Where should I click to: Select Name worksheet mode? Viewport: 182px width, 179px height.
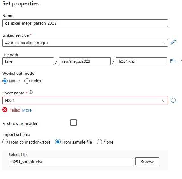tap(5, 81)
